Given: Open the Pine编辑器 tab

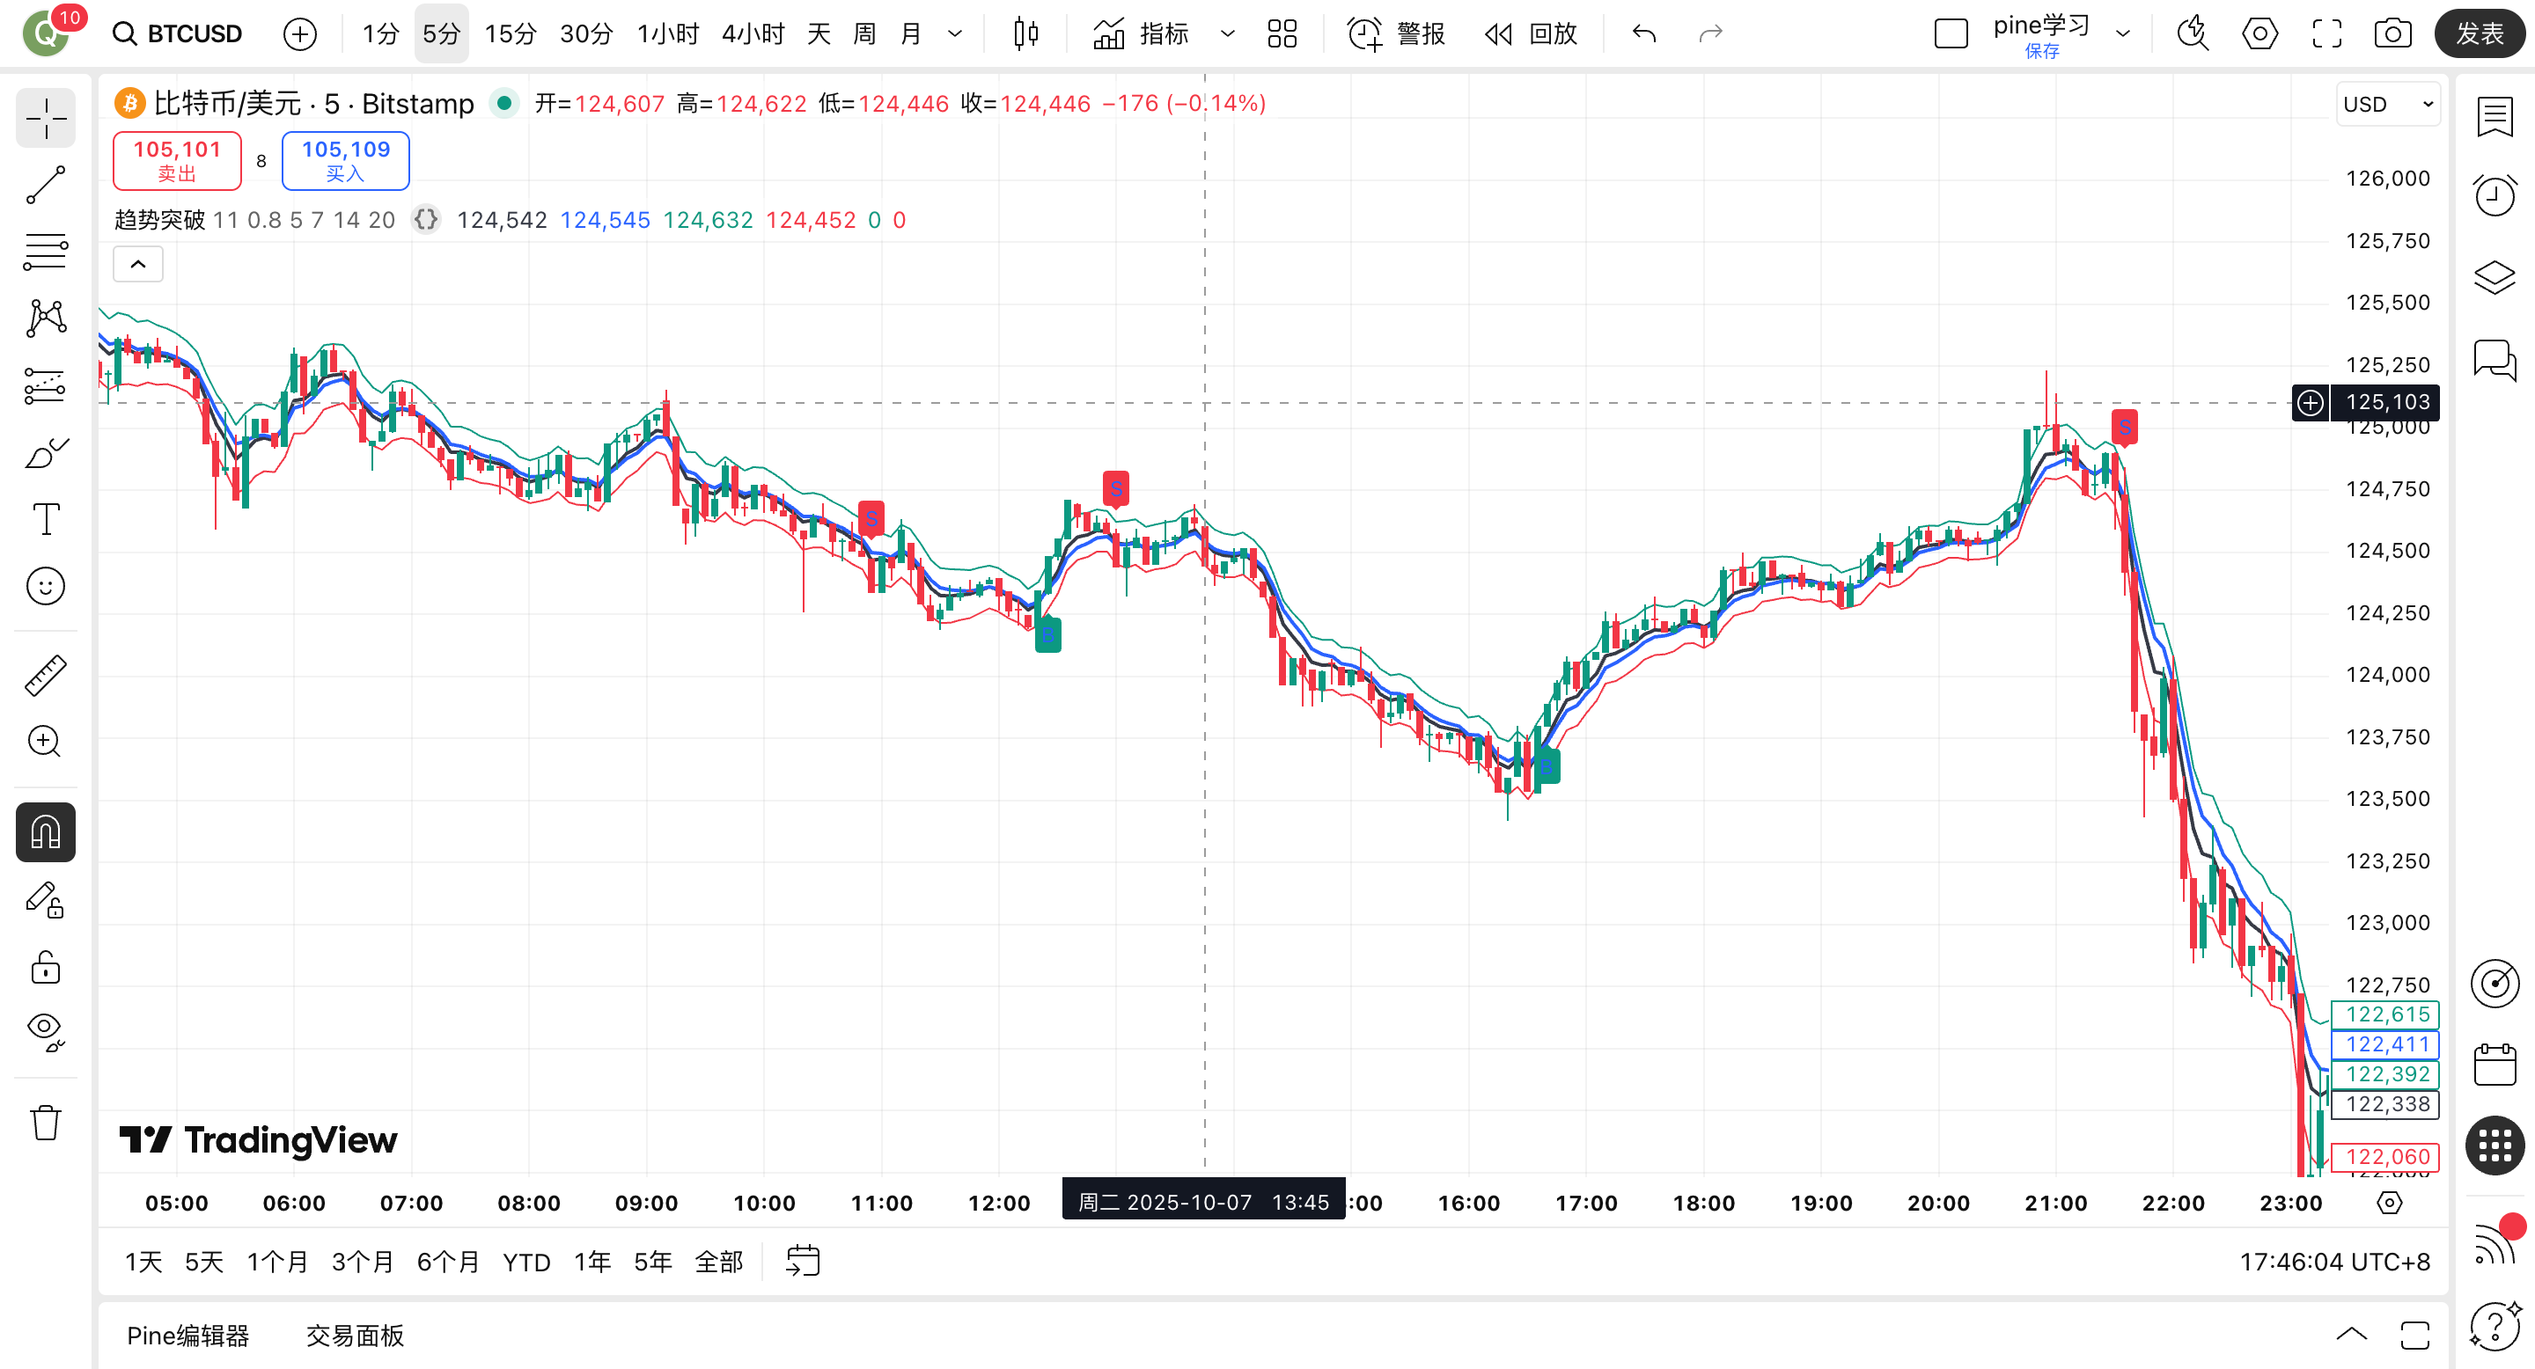Looking at the screenshot, I should click(x=188, y=1335).
